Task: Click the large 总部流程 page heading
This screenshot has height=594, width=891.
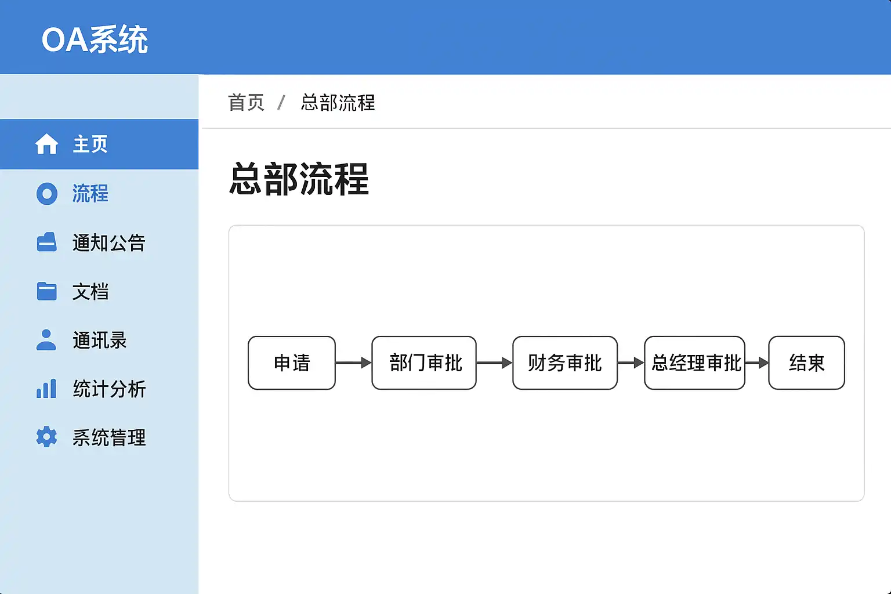Action: (299, 179)
